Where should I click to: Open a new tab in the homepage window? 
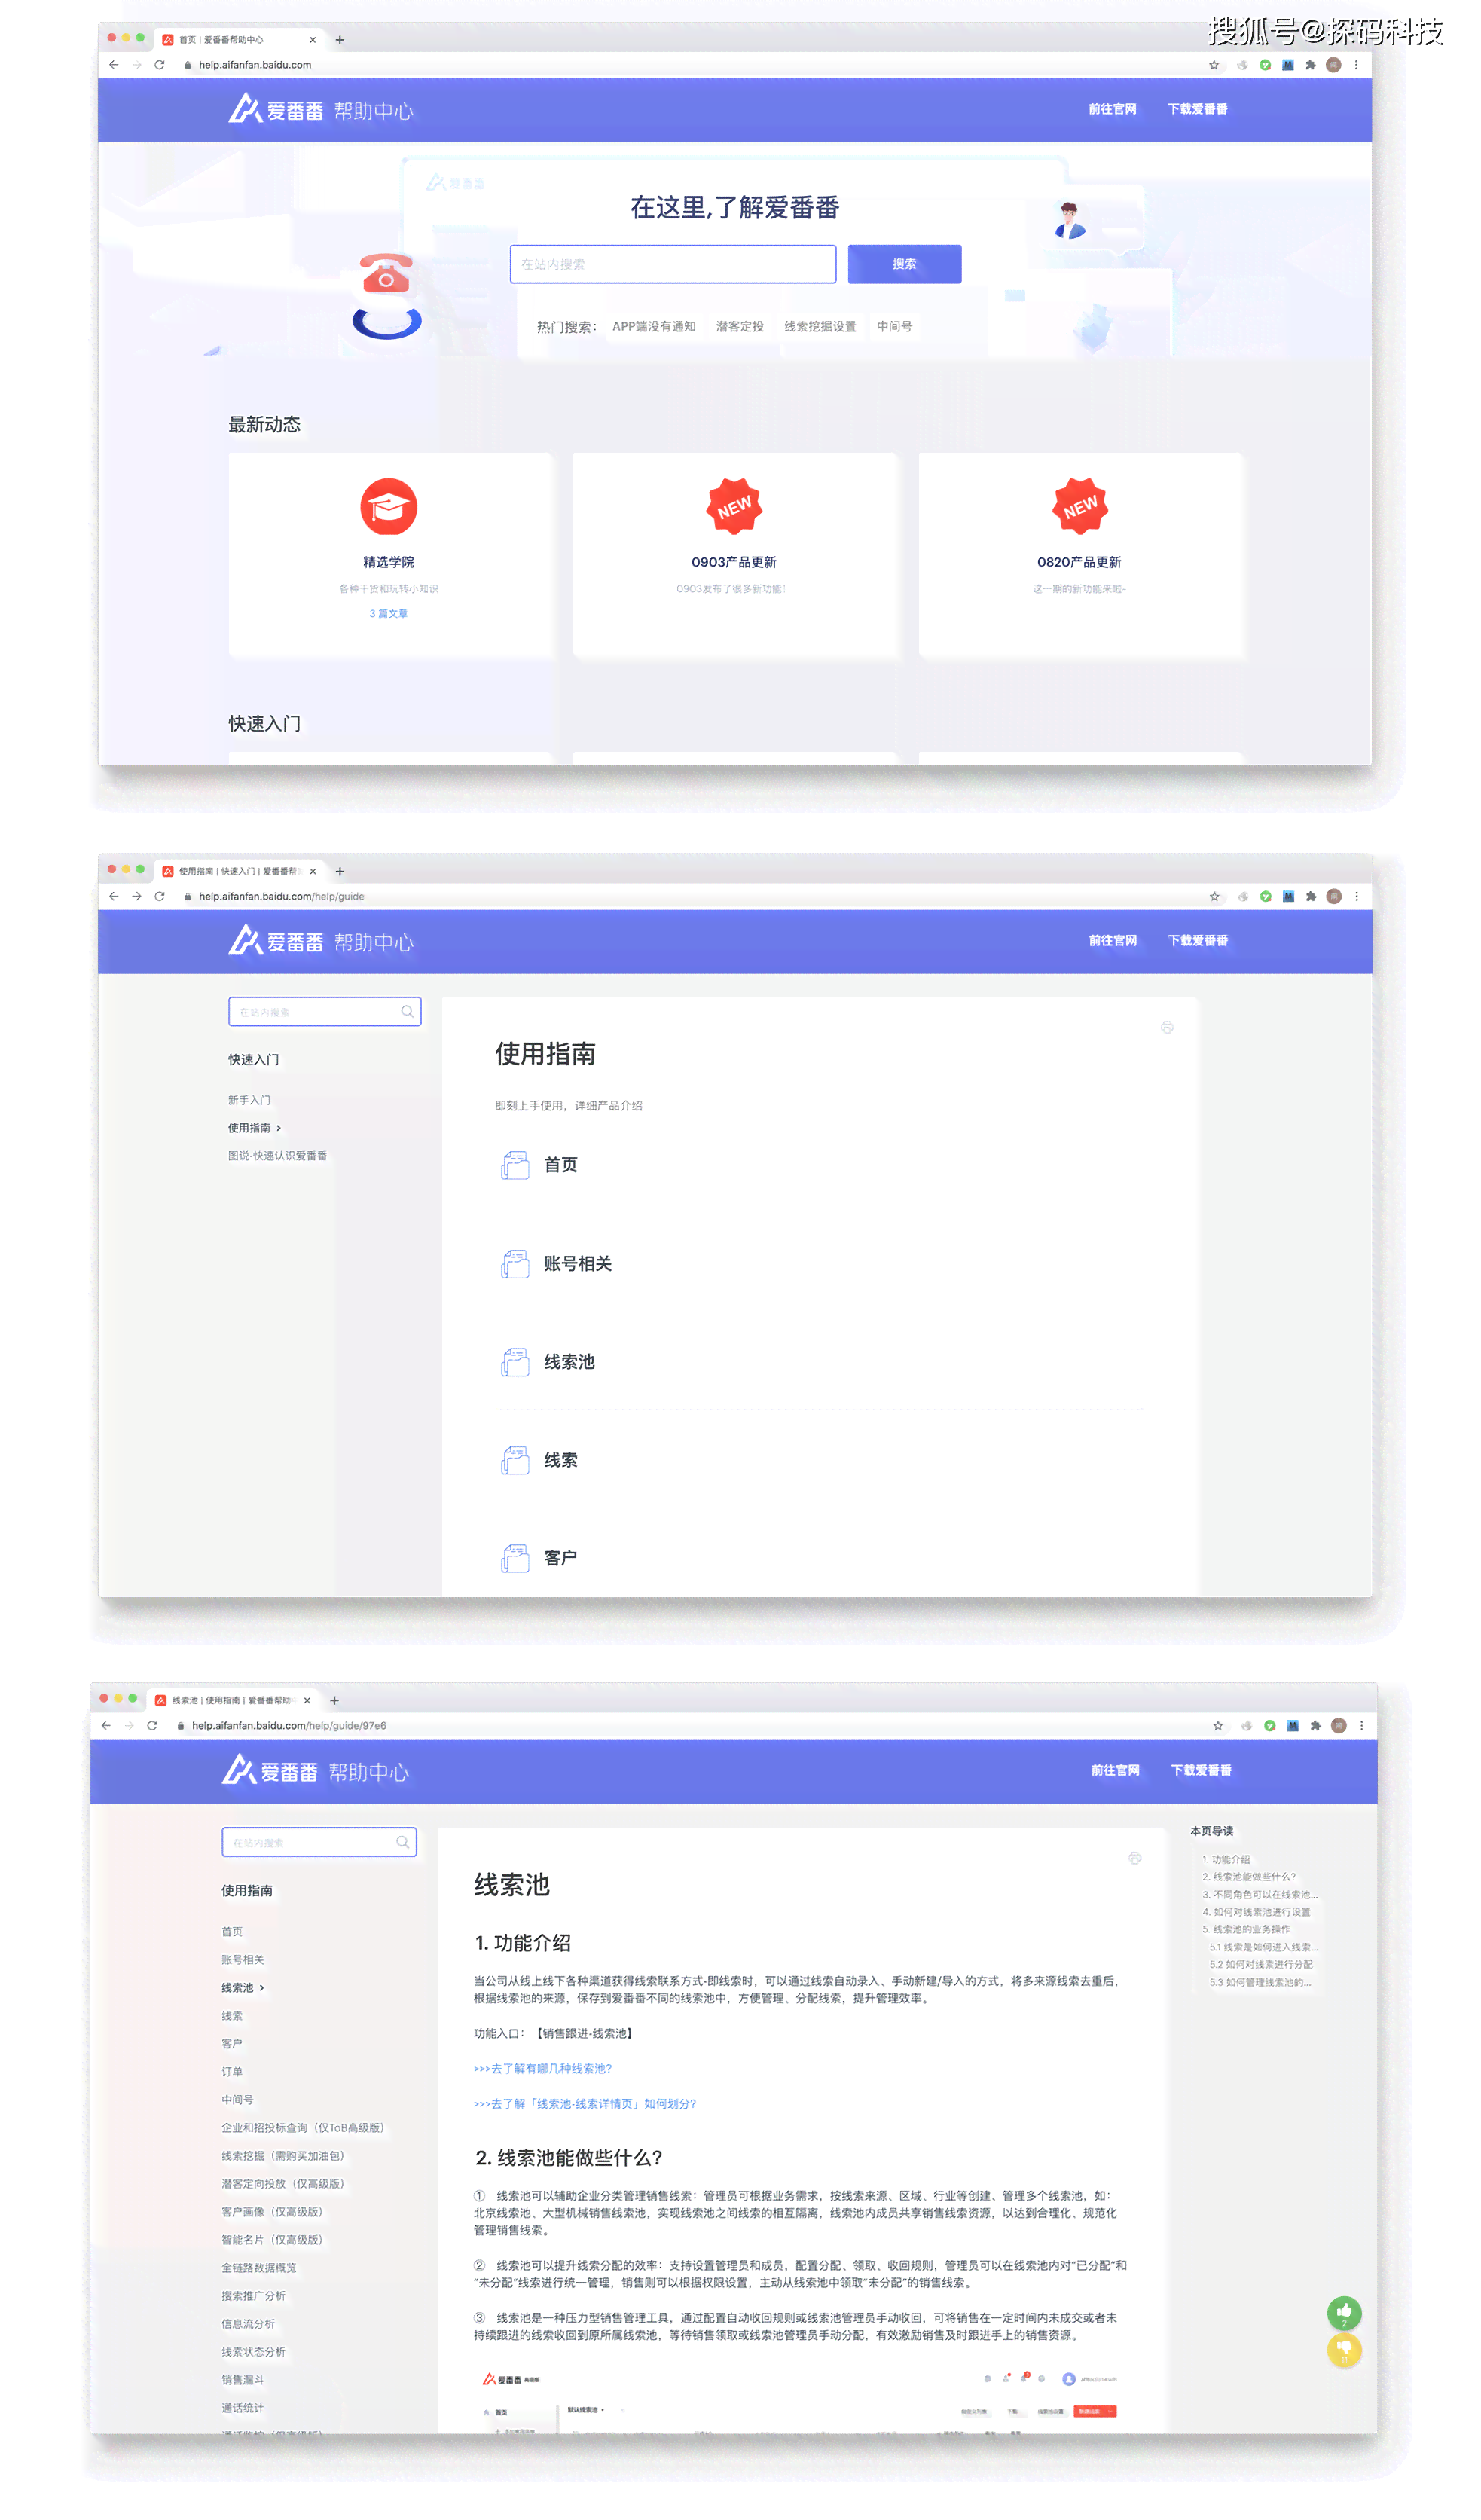340,40
